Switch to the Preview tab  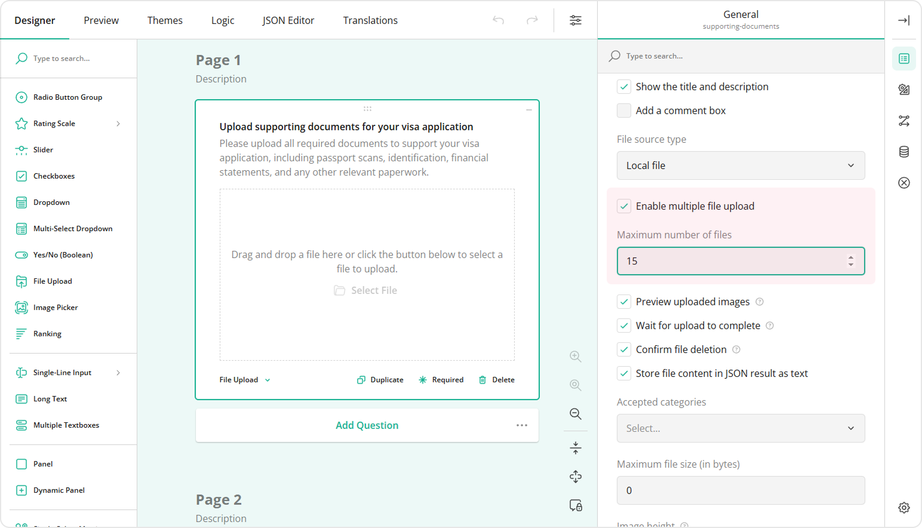pyautogui.click(x=101, y=20)
